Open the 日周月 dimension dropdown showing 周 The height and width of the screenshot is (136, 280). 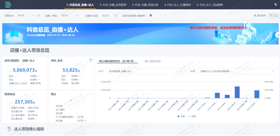(x=158, y=16)
